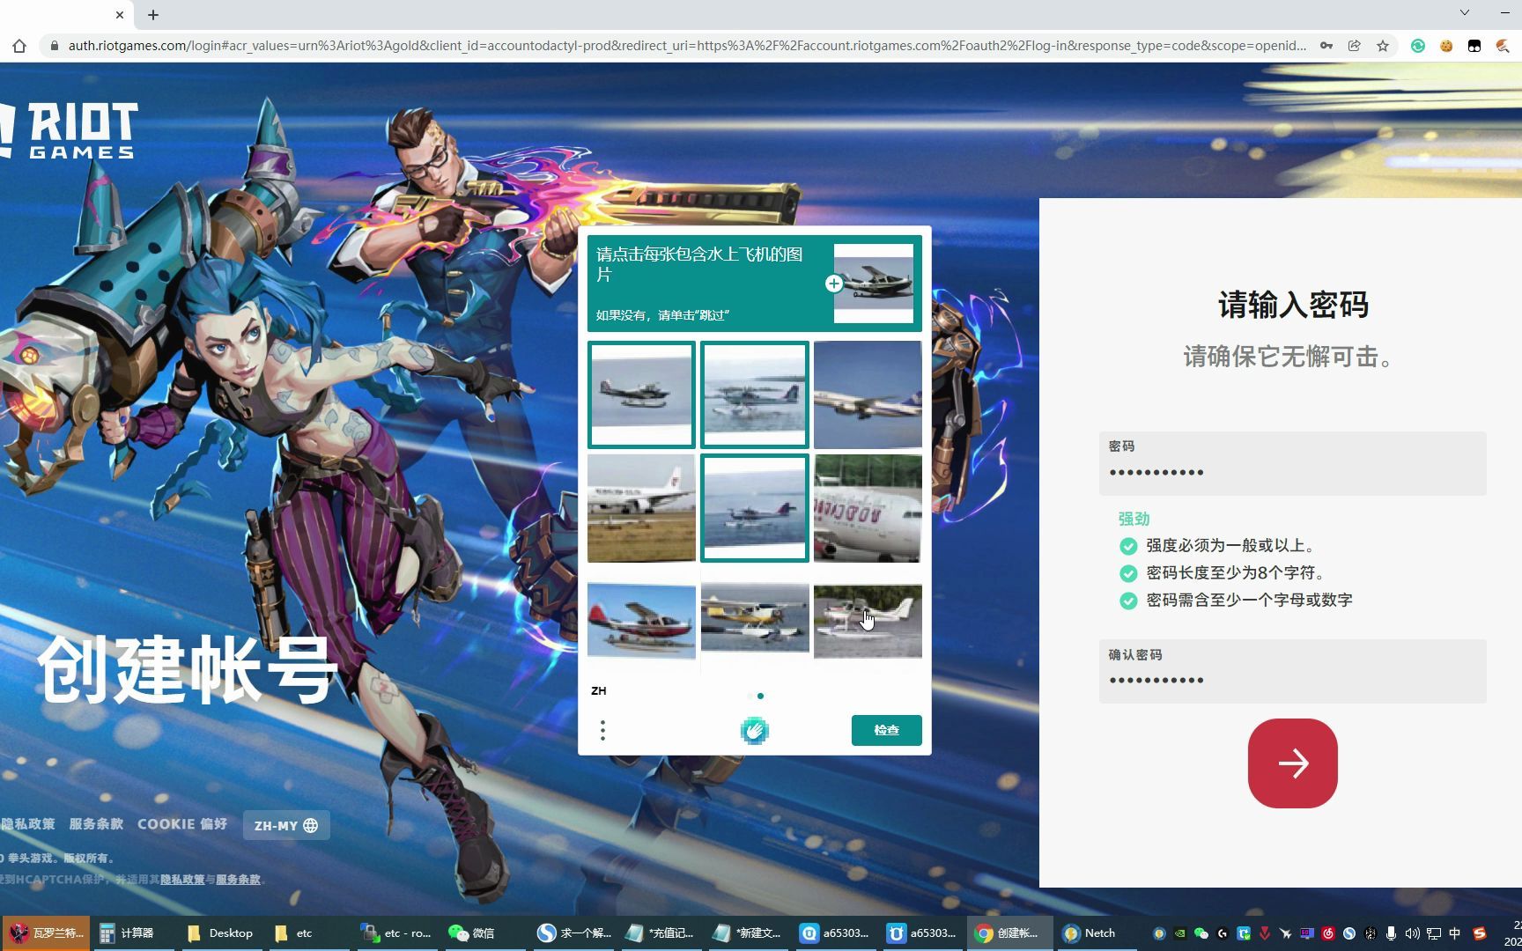Open the black Tampermonkey extension icon

(x=1474, y=46)
